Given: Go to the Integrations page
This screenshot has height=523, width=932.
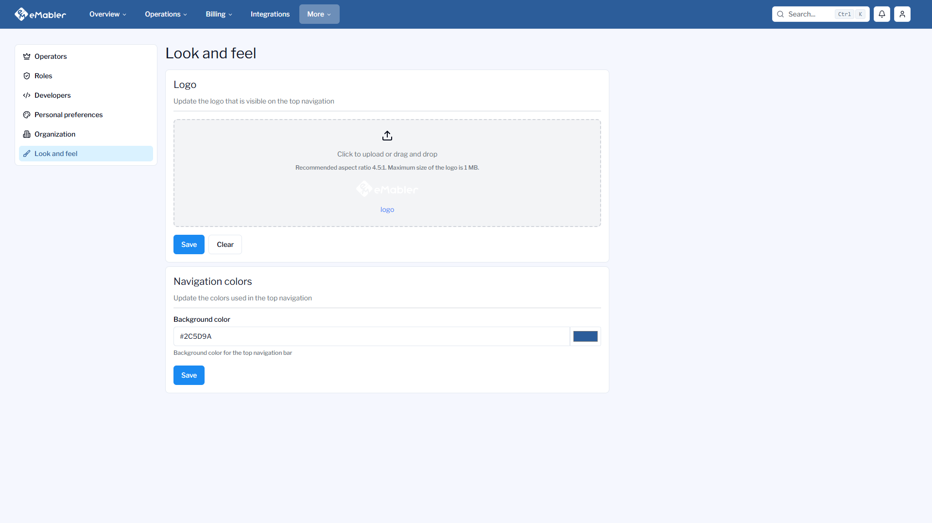Looking at the screenshot, I should click(x=270, y=14).
